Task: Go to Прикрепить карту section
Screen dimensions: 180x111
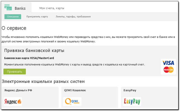Action: pyautogui.click(x=37, y=17)
